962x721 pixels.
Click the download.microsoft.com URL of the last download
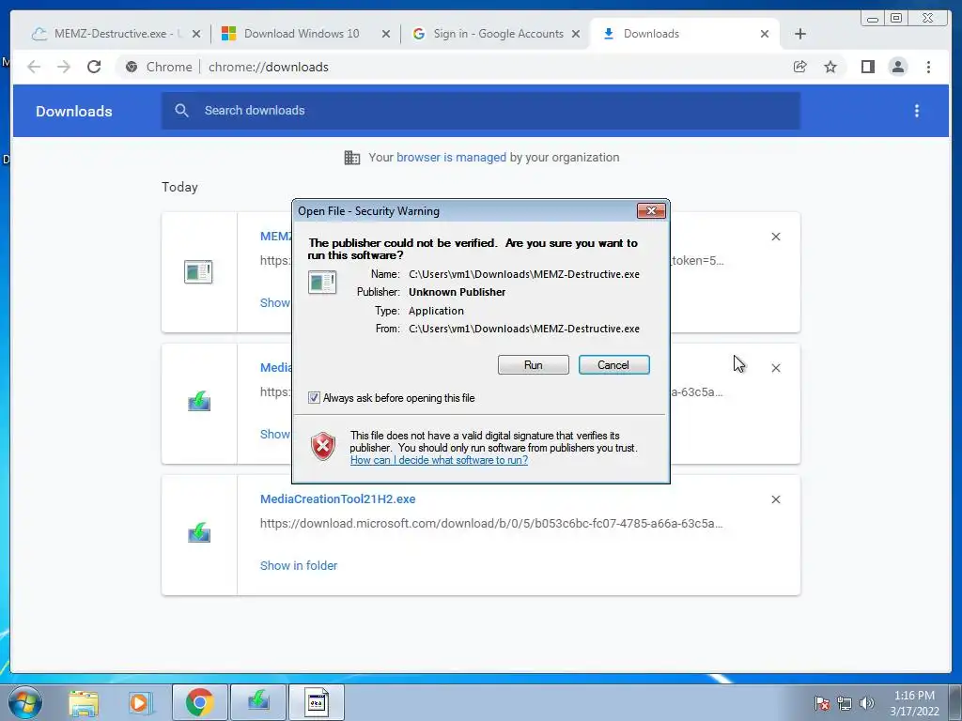pos(491,524)
